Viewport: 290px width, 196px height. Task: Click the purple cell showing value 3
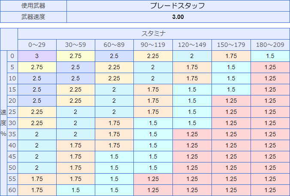[x=37, y=56]
